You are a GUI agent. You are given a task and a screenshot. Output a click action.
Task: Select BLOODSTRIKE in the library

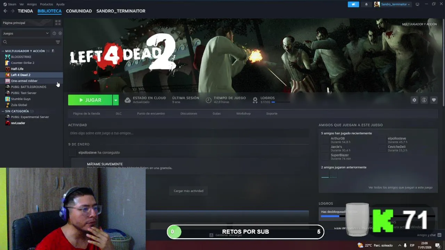(21, 57)
